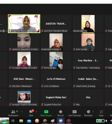
Task: Click the Moderator Hp name label
Action: [80, 31]
